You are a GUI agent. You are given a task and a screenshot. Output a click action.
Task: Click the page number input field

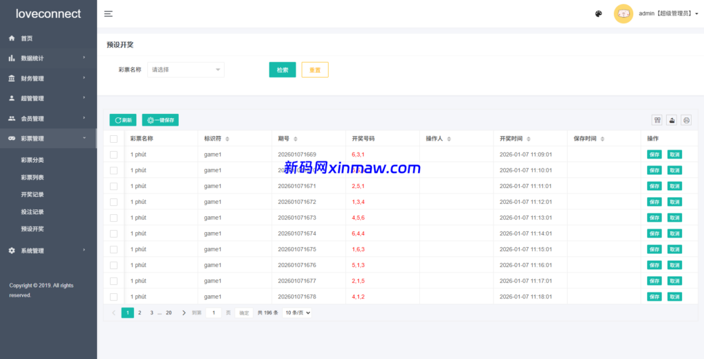(213, 313)
